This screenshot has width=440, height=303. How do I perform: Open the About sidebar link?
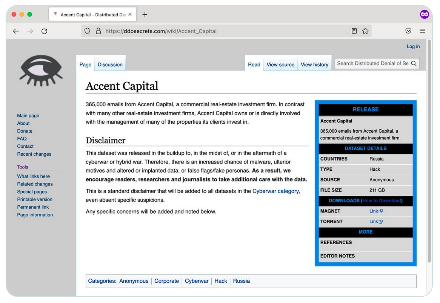click(x=23, y=123)
